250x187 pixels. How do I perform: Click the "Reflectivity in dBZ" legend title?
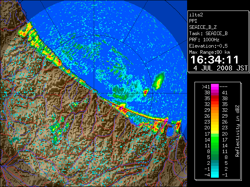click(x=237, y=131)
